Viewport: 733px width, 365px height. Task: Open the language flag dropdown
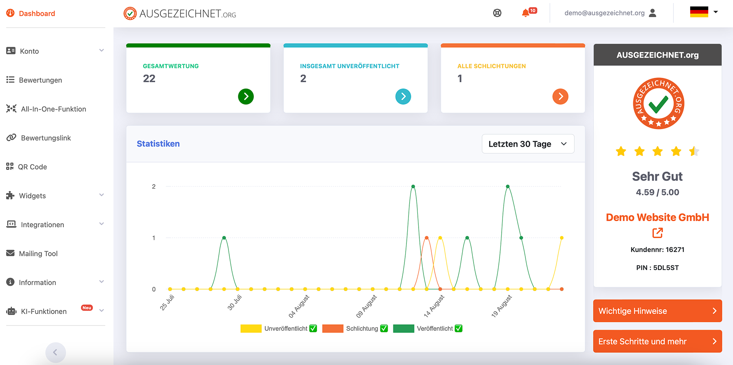pos(704,12)
